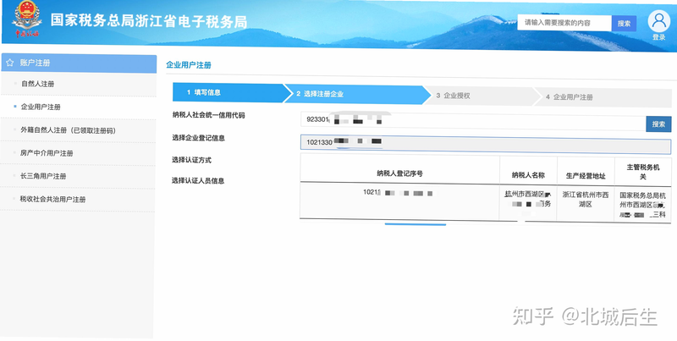Click the 选择认证人员信息 label
This screenshot has height=341, width=677.
coord(198,180)
